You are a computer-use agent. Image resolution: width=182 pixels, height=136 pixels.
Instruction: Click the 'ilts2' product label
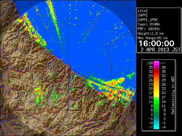(x=143, y=11)
